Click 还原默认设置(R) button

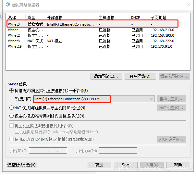pos(21,165)
